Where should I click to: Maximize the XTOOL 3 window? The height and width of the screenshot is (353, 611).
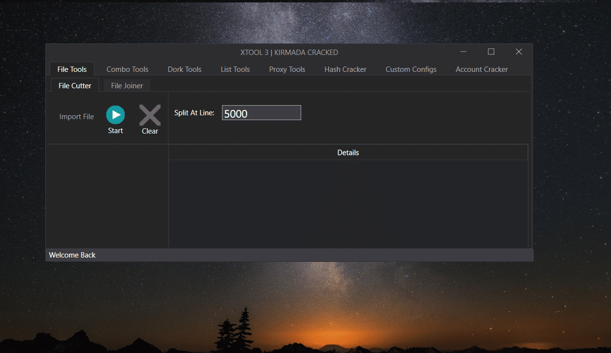491,52
